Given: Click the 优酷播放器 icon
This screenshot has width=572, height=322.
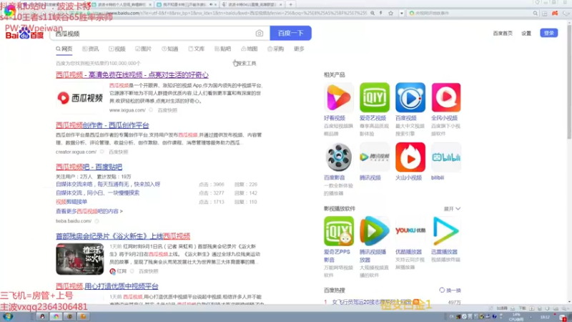Looking at the screenshot, I should 410,231.
